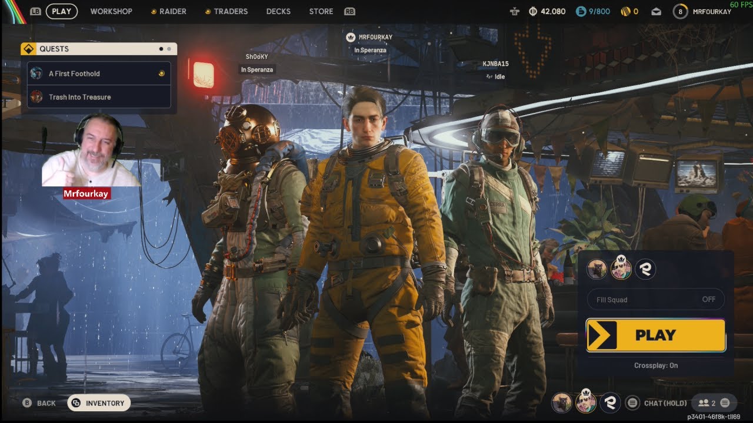Switch to the WORKSHOP tab
The height and width of the screenshot is (423, 753).
111,11
